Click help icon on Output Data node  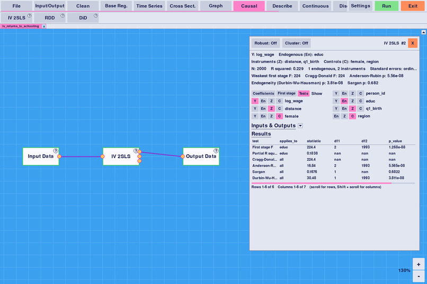[216, 151]
